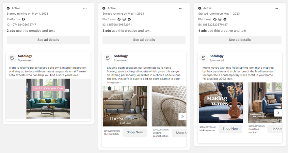Screen dimensions: 288x153
Task: Open The Scintillate sofa carousel image
Action: click(125, 106)
